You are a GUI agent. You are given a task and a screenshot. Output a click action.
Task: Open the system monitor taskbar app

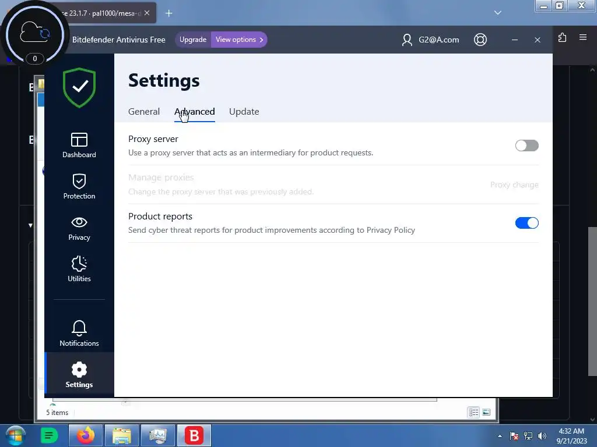158,435
